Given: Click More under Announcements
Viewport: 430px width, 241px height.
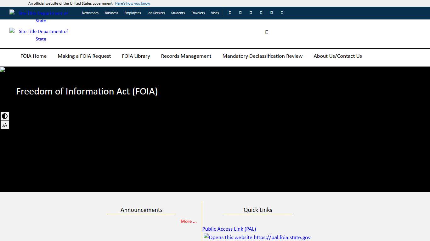Looking at the screenshot, I should [188, 221].
